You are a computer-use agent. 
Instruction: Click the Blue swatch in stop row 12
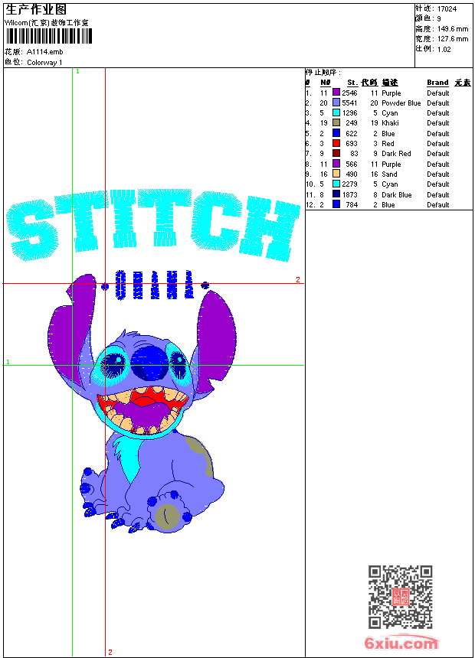(x=336, y=204)
